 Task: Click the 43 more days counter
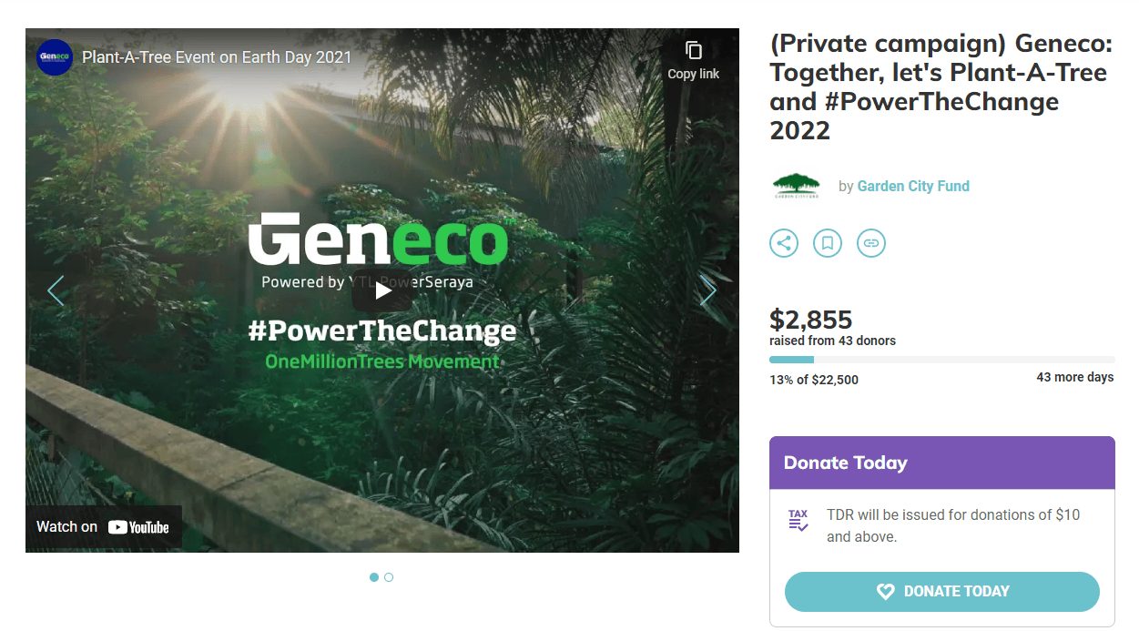coord(1075,376)
